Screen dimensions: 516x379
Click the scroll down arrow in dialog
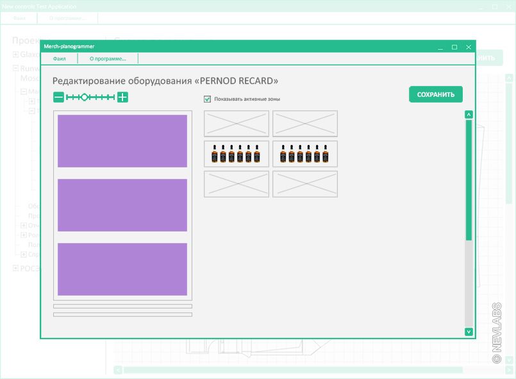[x=469, y=332]
